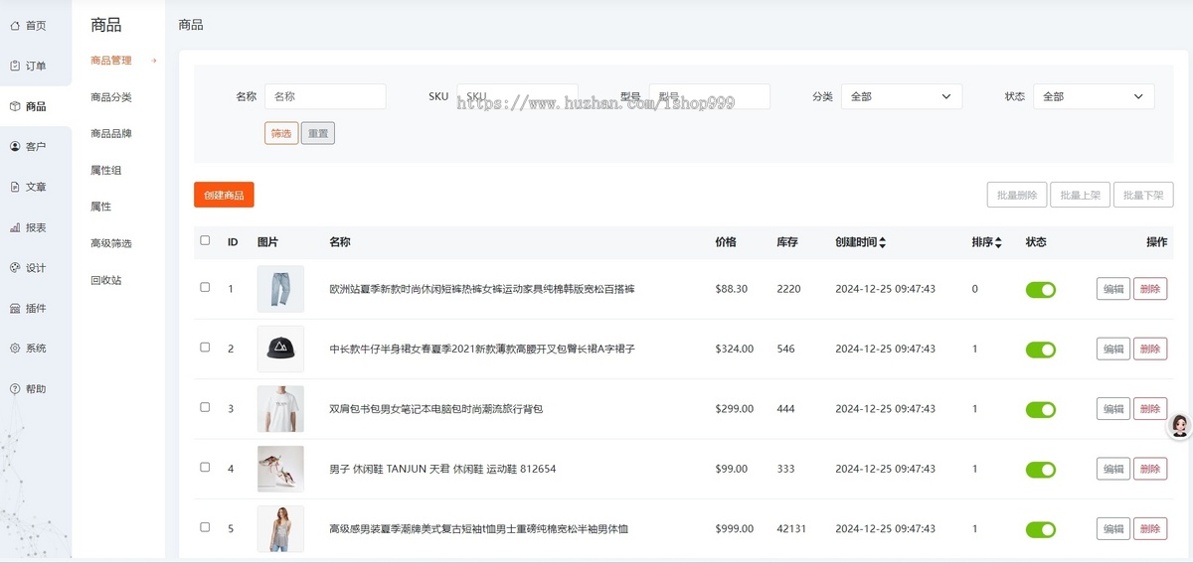Go to 商品管理 submenu
The height and width of the screenshot is (563, 1193).
point(110,61)
